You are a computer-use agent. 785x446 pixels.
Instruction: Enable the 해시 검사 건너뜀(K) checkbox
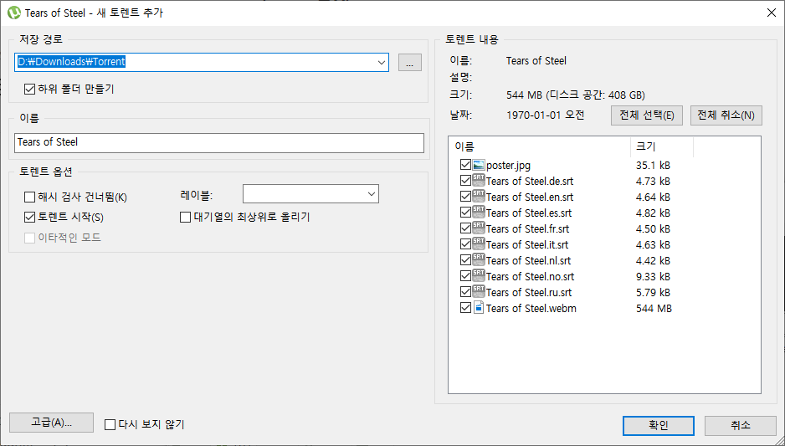click(29, 197)
